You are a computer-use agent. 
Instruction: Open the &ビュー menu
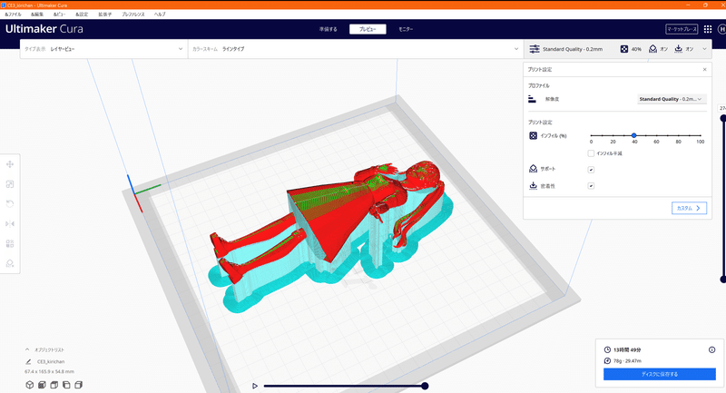[x=59, y=15]
